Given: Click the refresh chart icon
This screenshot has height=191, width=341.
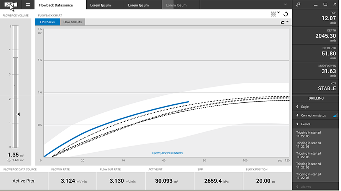Looking at the screenshot, I should tap(286, 14).
